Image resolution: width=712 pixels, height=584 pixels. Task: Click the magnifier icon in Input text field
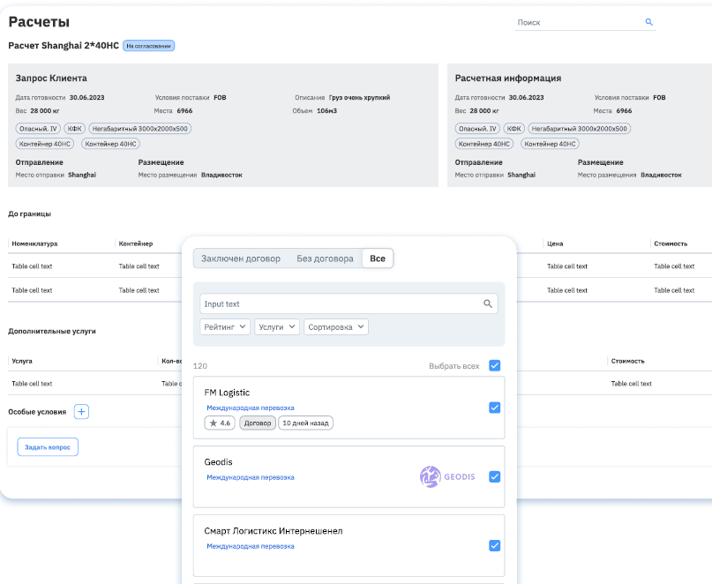tap(488, 303)
